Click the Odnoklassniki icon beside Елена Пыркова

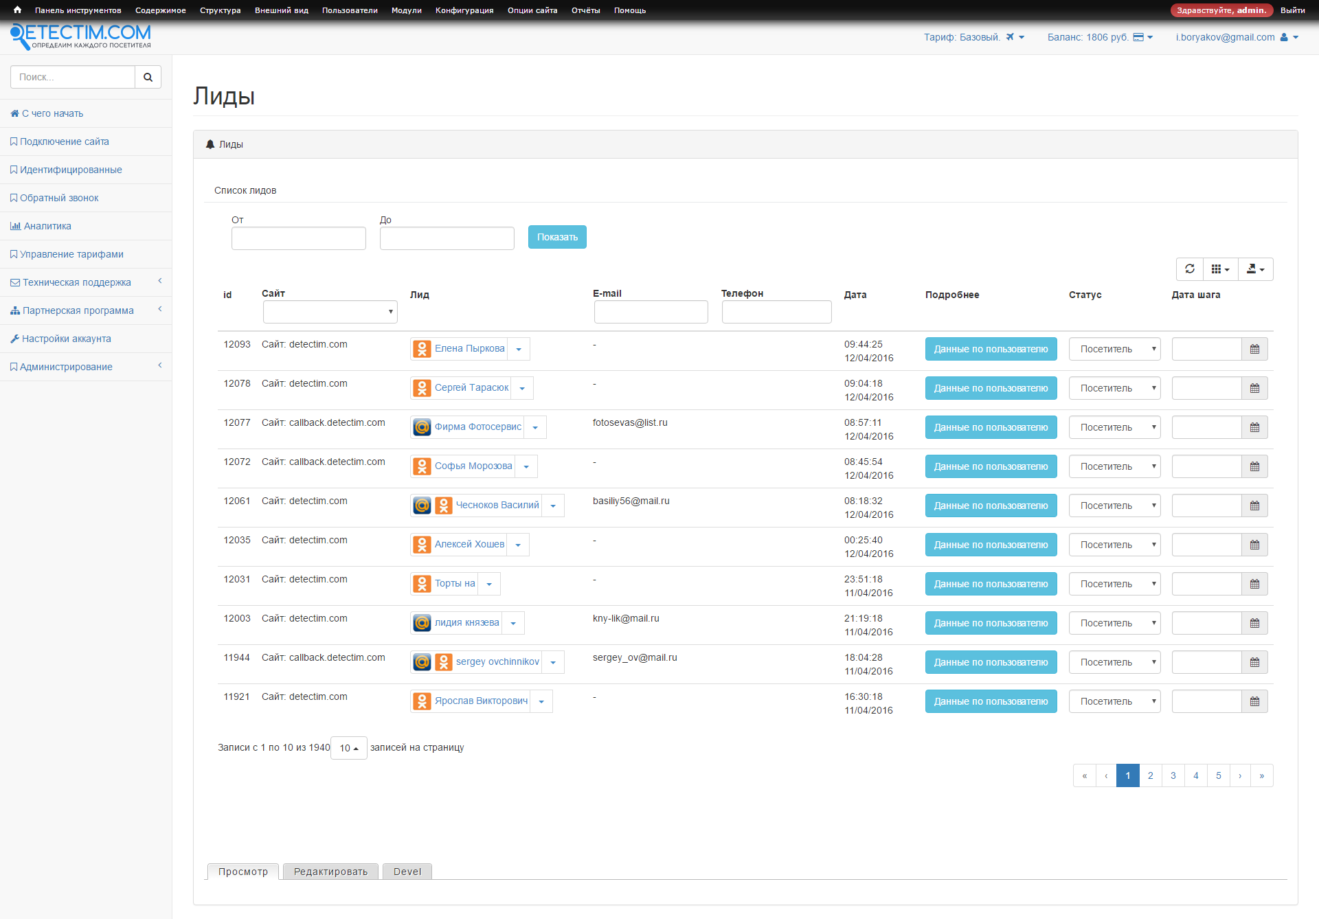point(422,348)
